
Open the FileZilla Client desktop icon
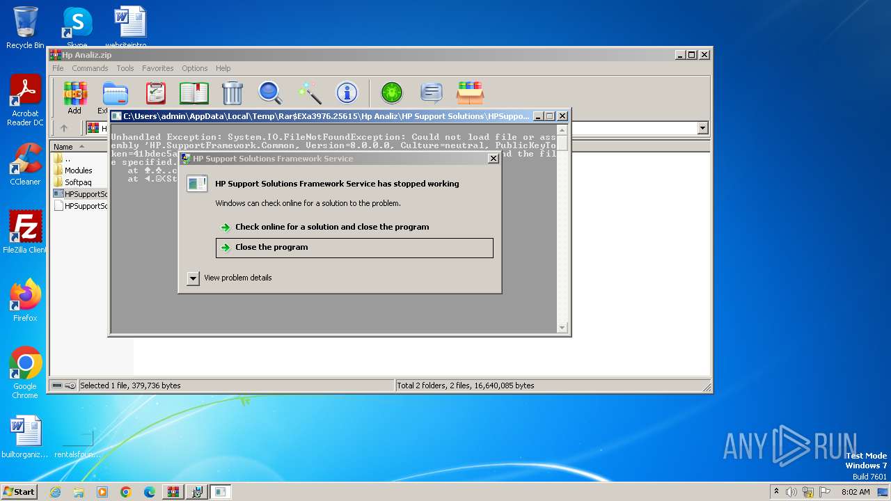(25, 232)
